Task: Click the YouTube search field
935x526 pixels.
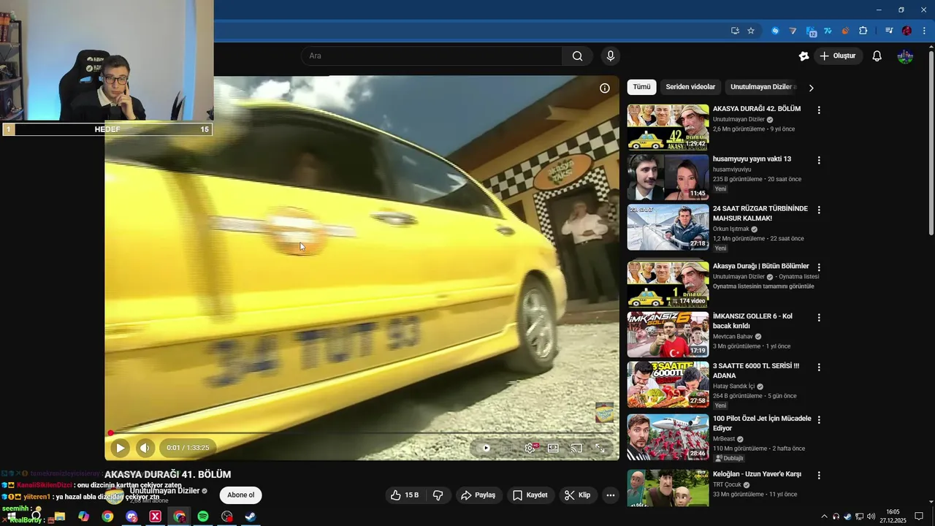Action: pyautogui.click(x=432, y=56)
